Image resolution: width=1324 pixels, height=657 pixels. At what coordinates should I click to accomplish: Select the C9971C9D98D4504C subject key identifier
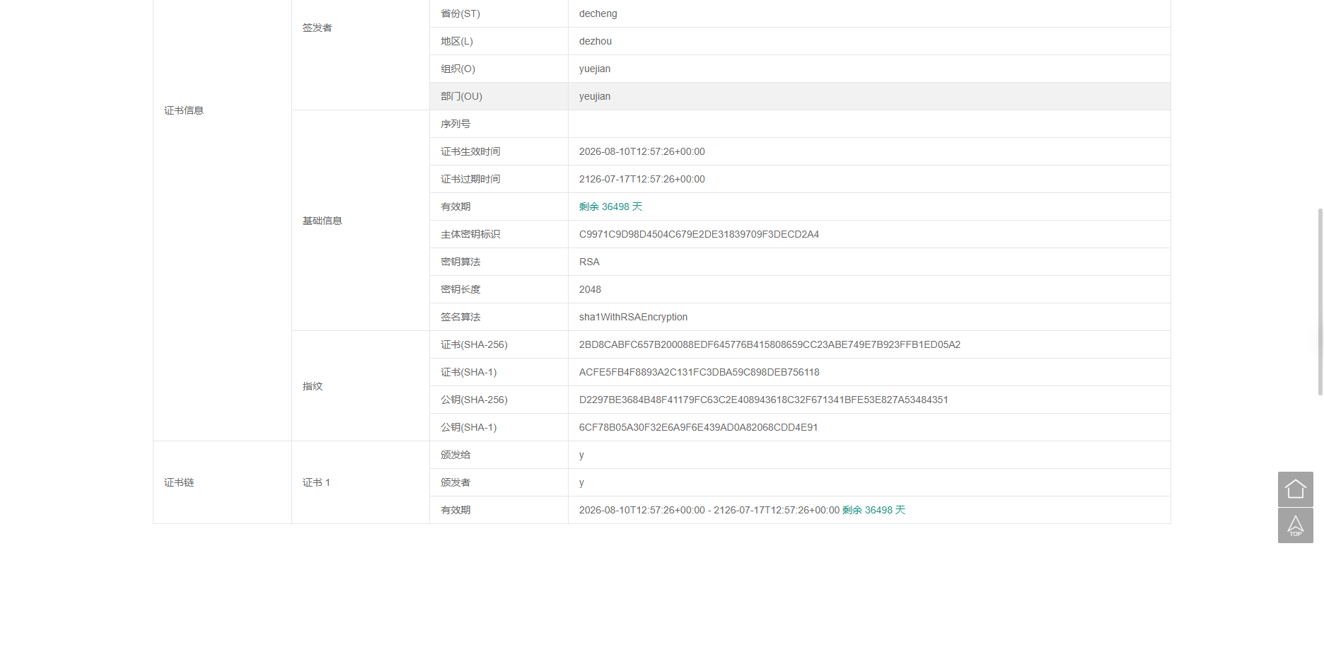pos(699,234)
